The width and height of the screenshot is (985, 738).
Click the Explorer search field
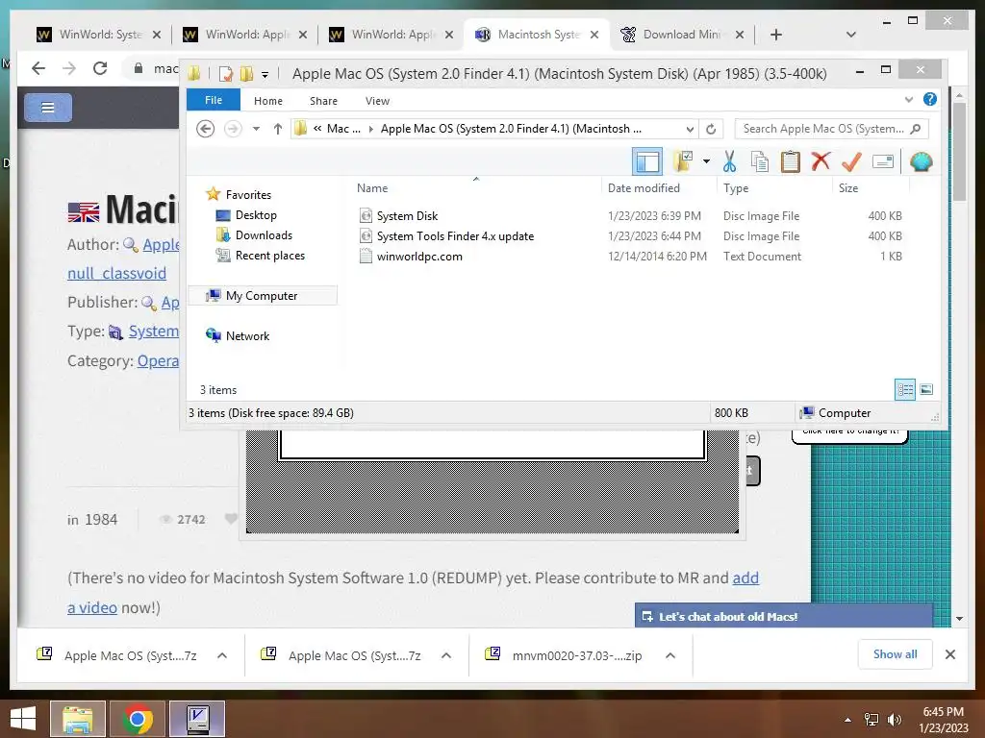[x=831, y=129]
